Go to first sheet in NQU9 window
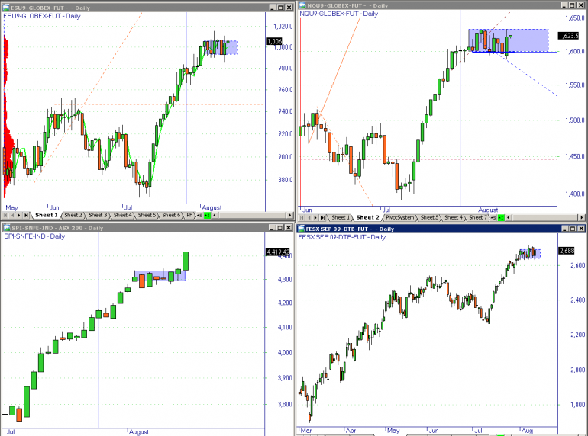This screenshot has height=436, width=588. pos(302,217)
